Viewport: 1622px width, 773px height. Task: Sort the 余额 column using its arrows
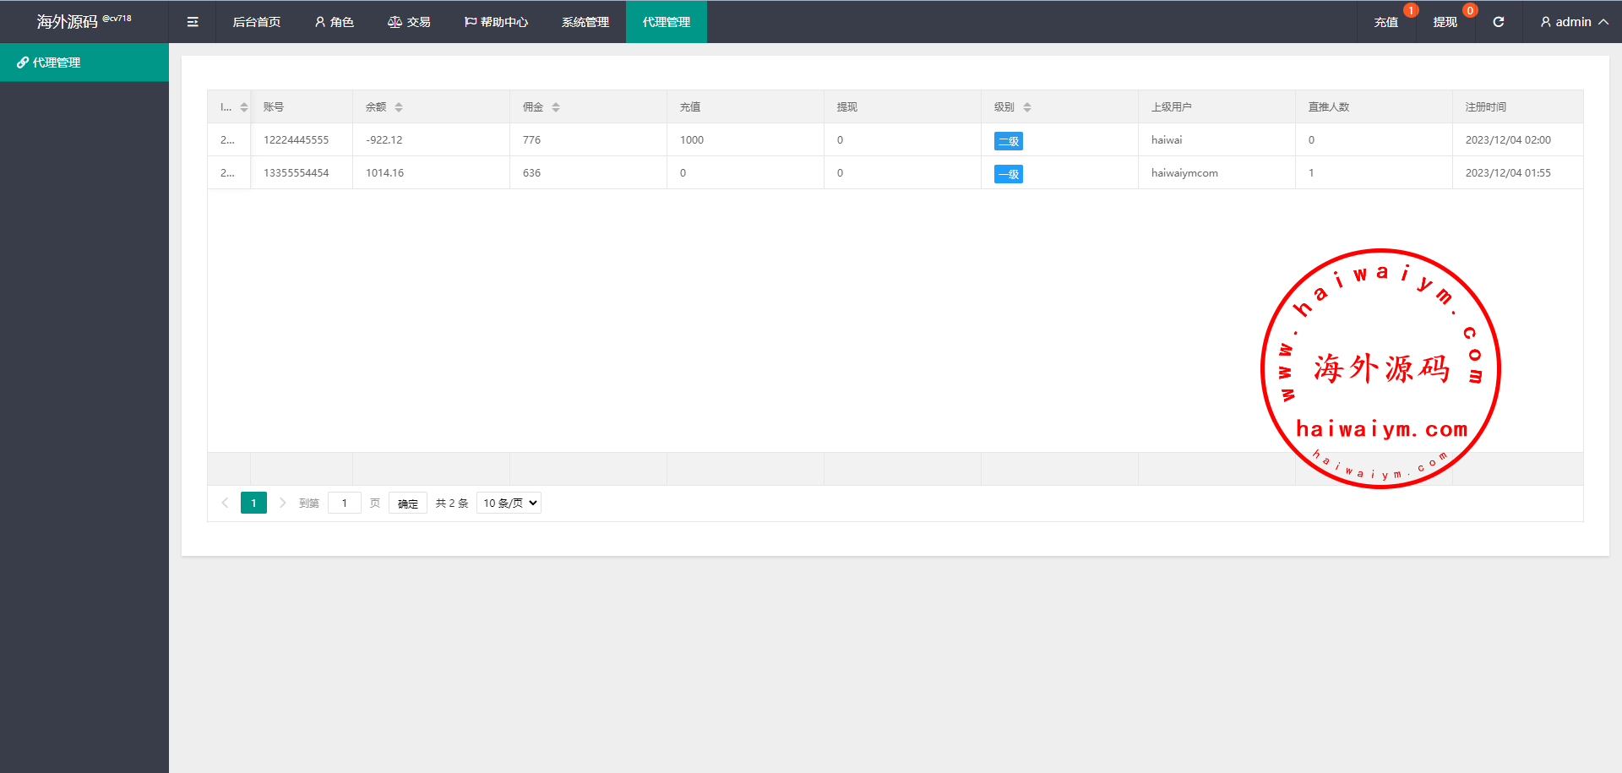(x=399, y=107)
